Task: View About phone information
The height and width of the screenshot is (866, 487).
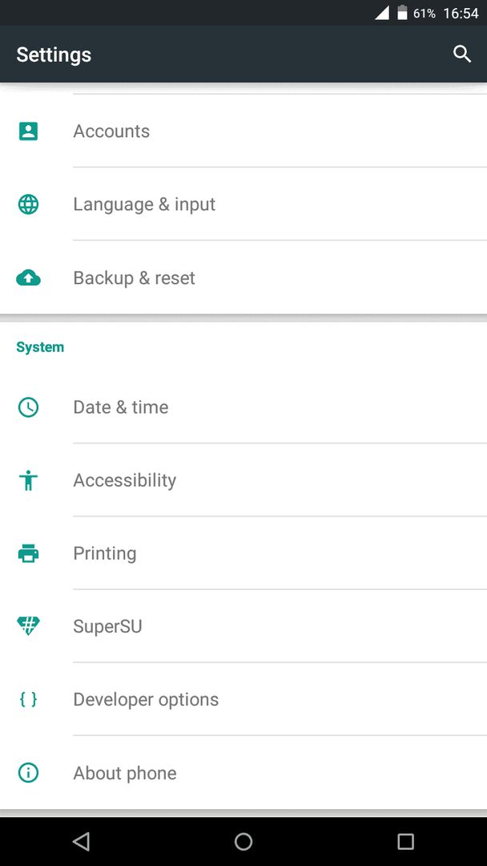Action: pos(125,773)
